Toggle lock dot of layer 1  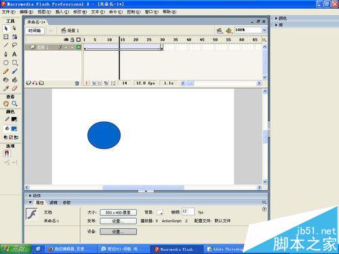coord(73,47)
